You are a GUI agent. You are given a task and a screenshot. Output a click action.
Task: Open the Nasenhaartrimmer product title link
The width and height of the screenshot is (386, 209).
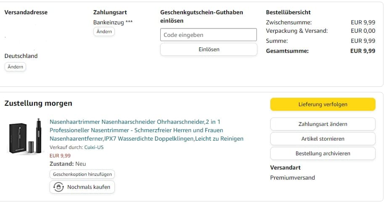(146, 130)
